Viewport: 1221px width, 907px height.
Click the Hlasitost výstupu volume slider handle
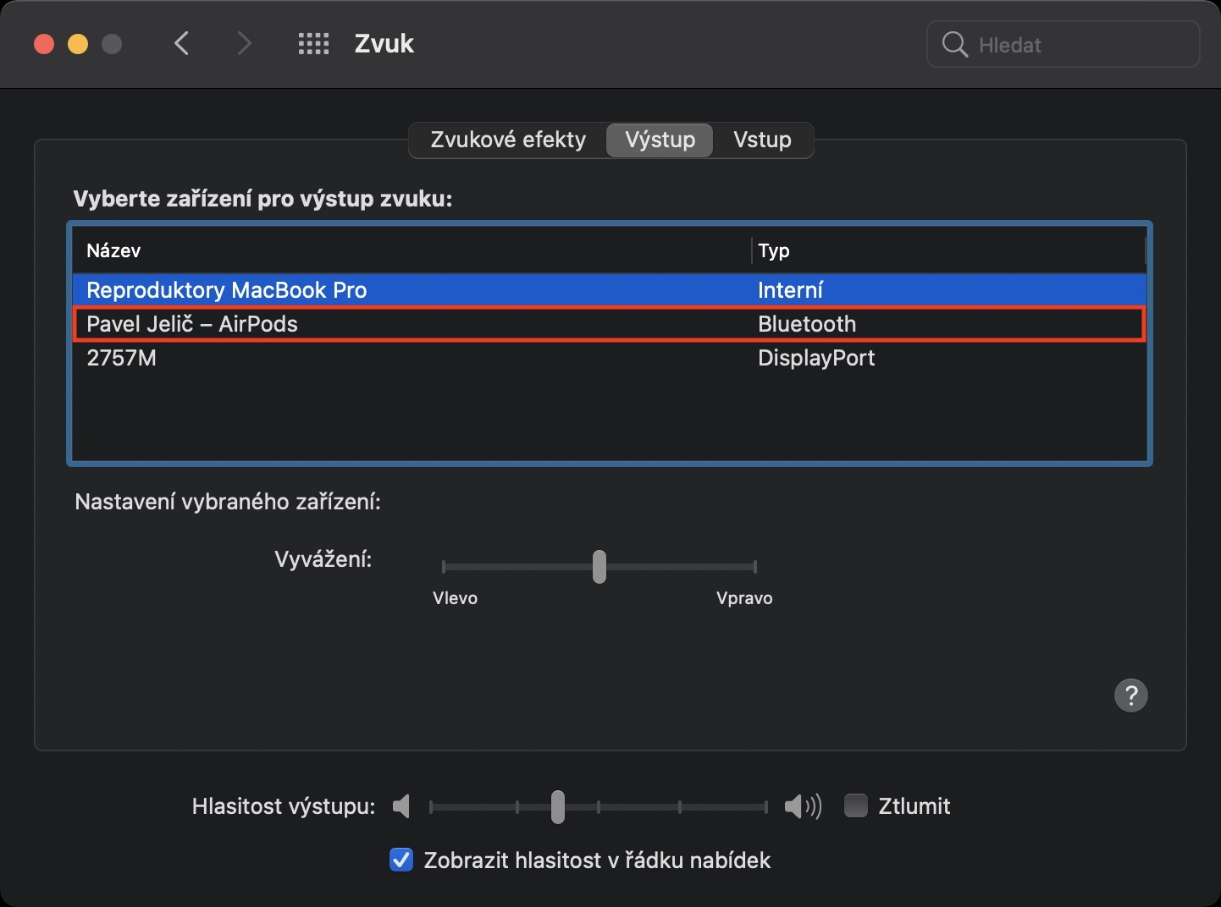(557, 806)
